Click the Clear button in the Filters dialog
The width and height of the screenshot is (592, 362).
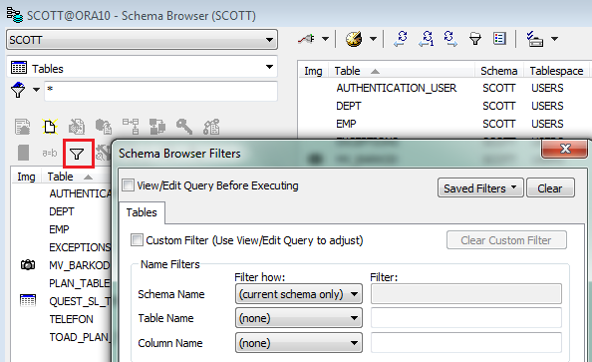550,187
